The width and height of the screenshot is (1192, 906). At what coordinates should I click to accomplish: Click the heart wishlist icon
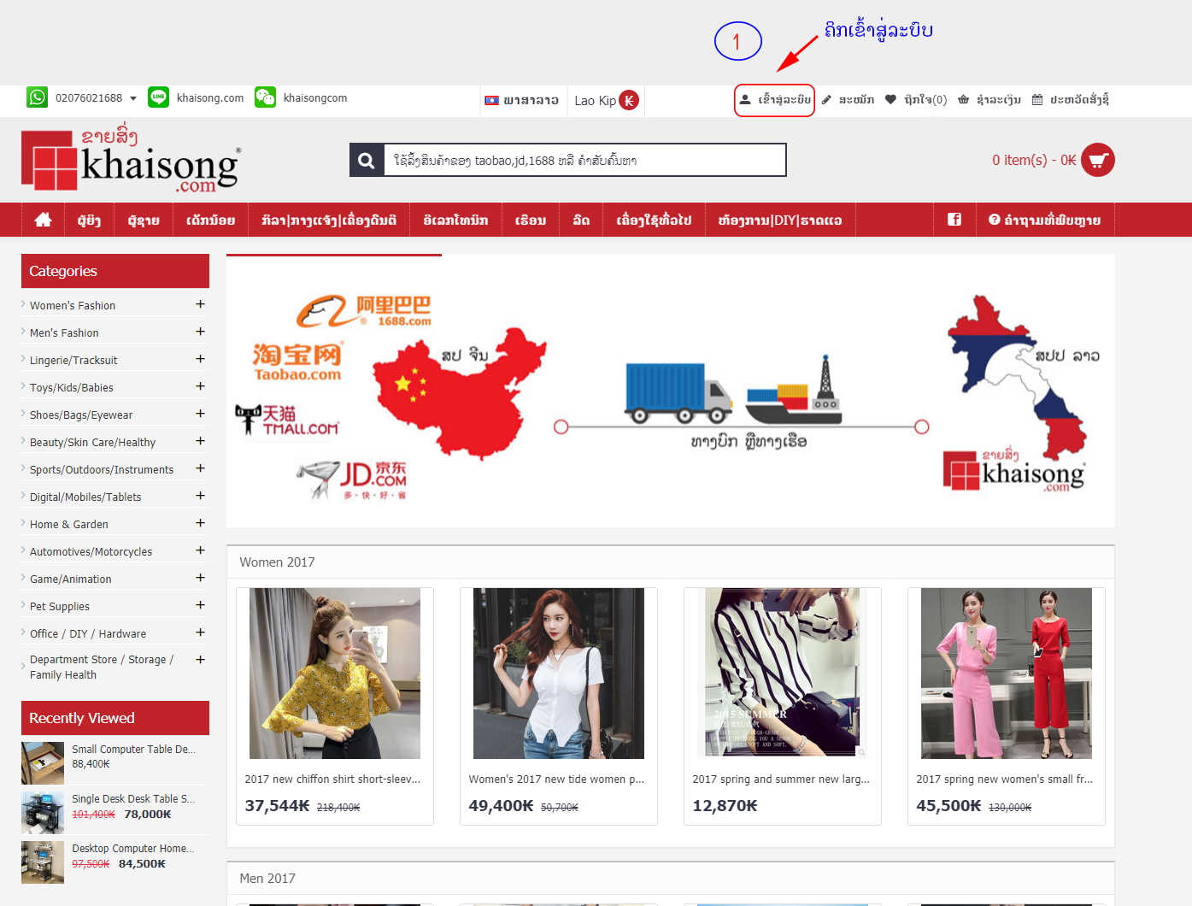(890, 100)
